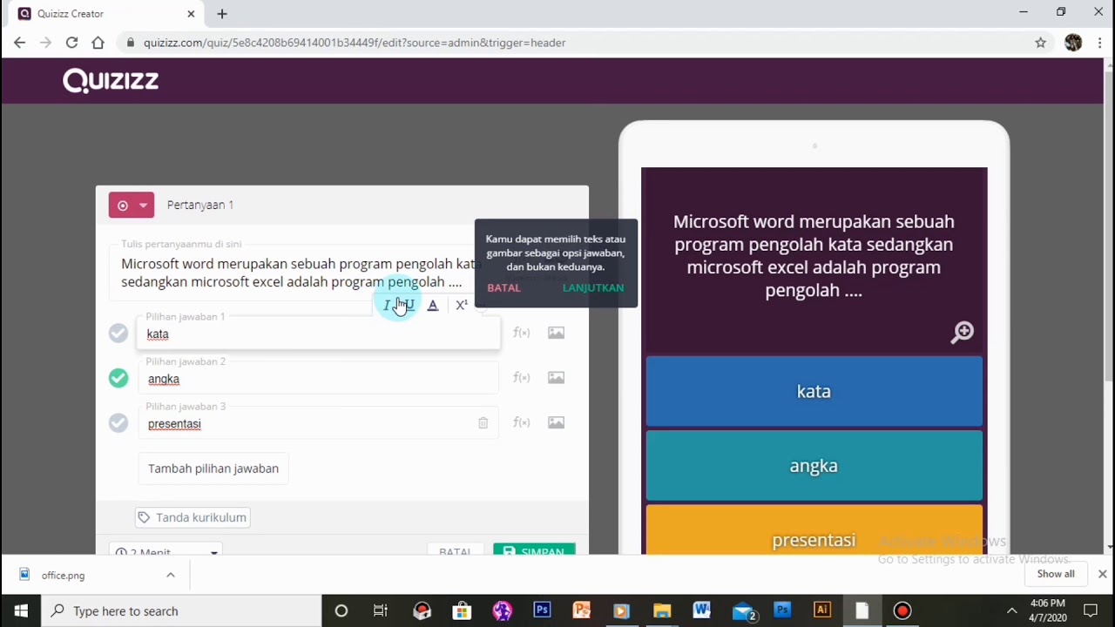Click the taskbar search box
The height and width of the screenshot is (627, 1115).
(180, 611)
